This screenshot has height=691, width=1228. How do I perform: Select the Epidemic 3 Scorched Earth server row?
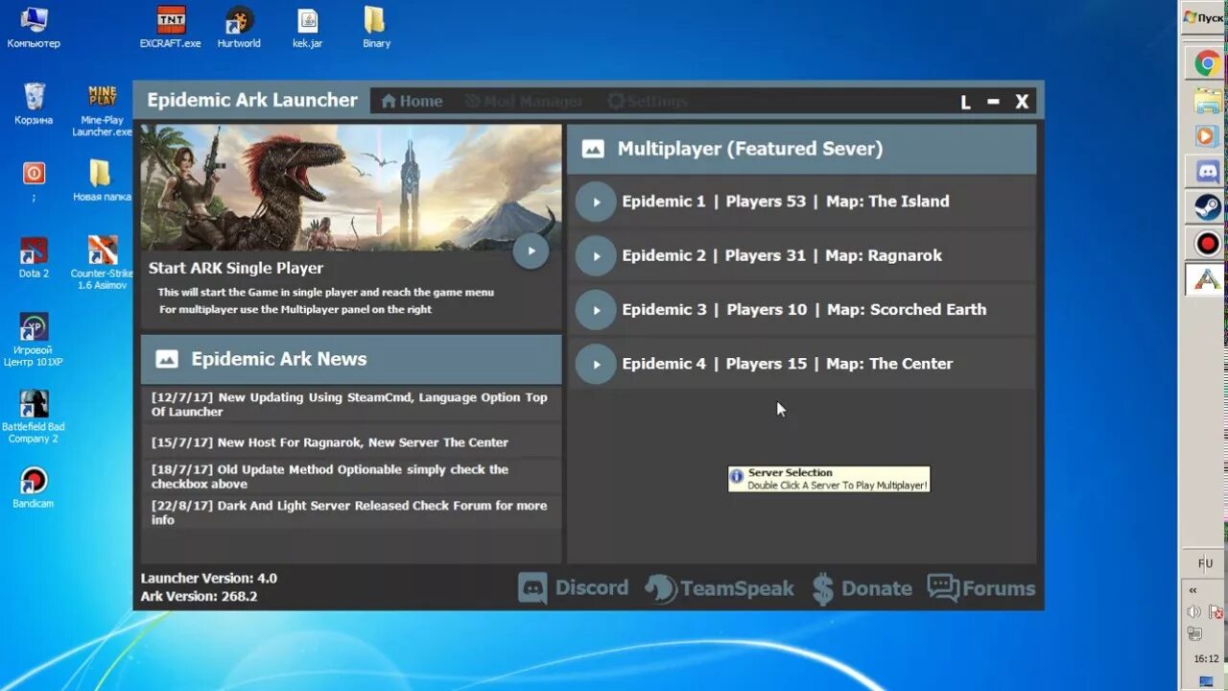[802, 310]
